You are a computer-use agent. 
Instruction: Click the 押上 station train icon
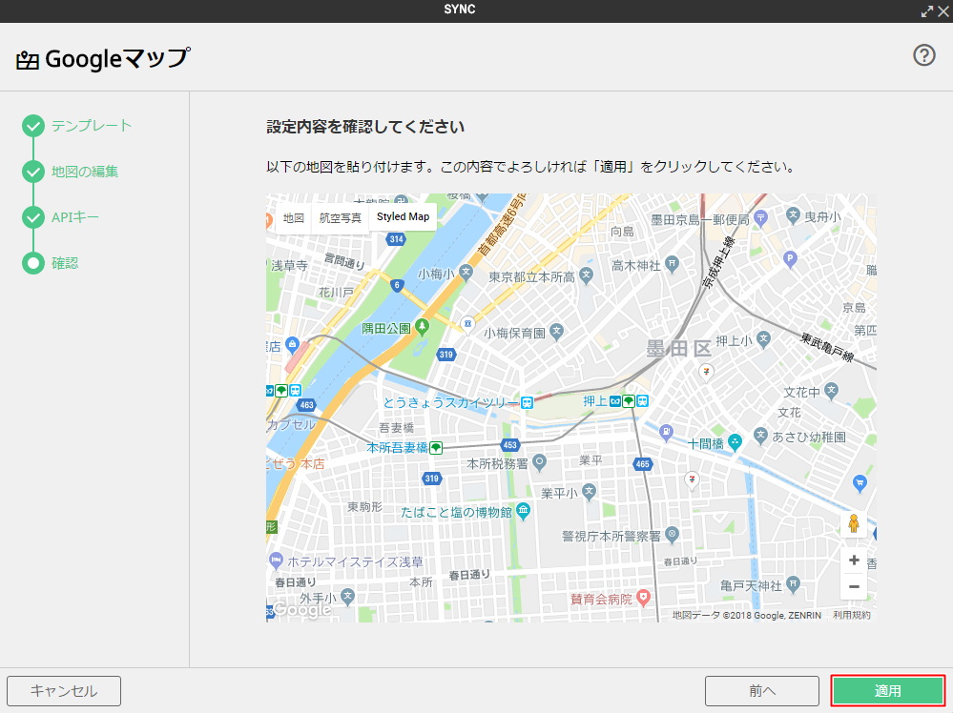click(x=642, y=401)
